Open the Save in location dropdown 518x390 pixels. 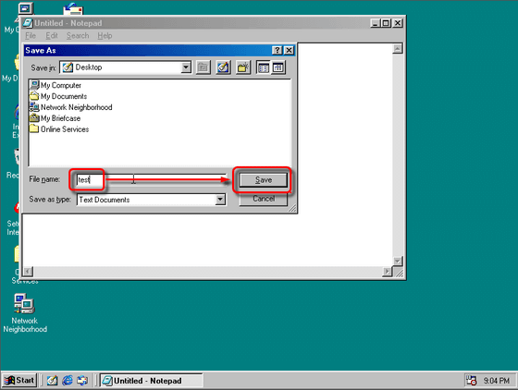[186, 67]
